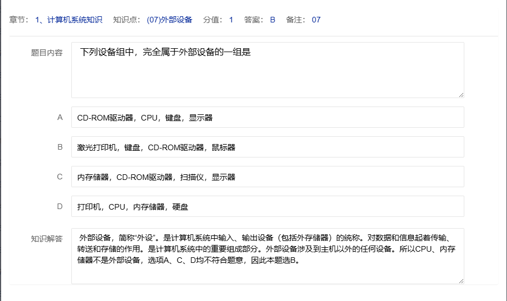
Task: Click the answer value B in header
Action: click(x=272, y=20)
